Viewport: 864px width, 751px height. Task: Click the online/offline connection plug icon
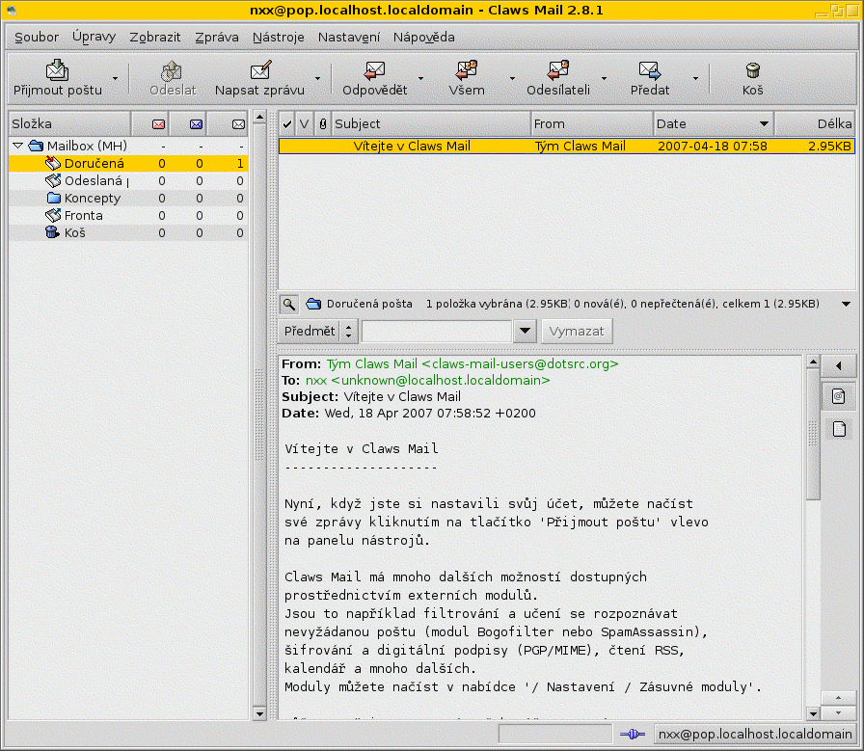point(632,734)
